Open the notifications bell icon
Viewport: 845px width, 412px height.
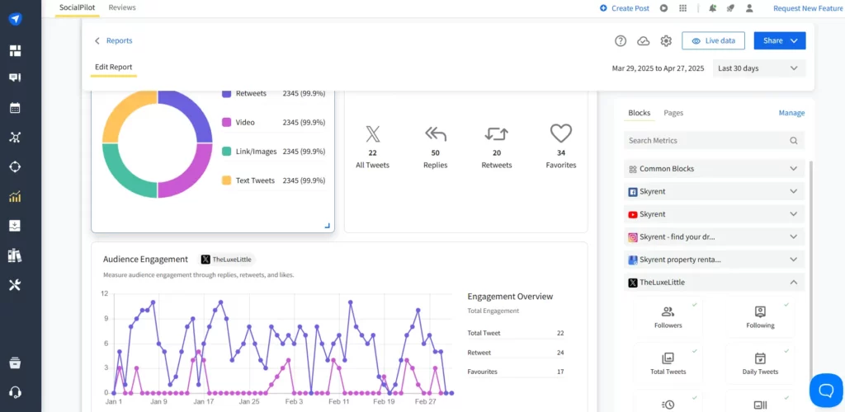(712, 8)
